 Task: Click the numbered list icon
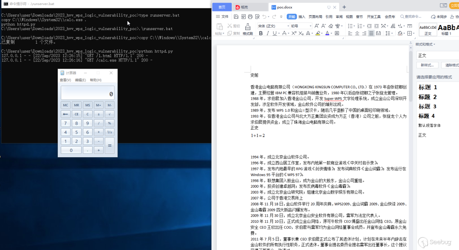tap(360, 26)
